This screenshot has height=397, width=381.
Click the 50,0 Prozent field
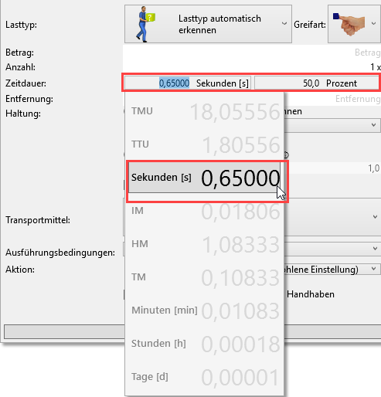tap(316, 83)
